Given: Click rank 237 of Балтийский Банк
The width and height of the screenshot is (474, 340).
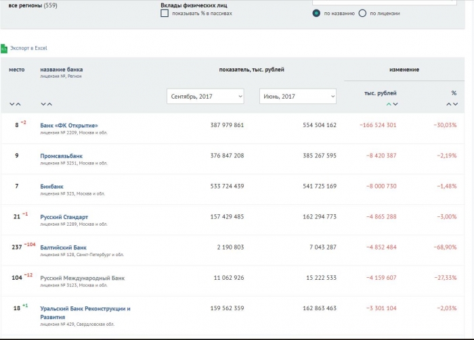Looking at the screenshot, I should pyautogui.click(x=17, y=247).
